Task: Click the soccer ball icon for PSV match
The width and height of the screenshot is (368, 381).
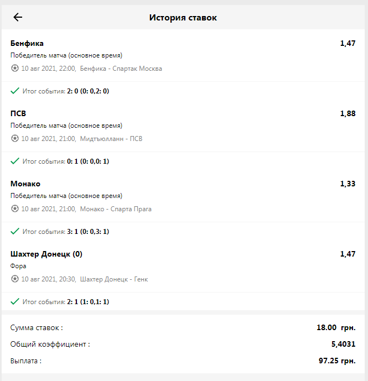Action: click(x=14, y=138)
